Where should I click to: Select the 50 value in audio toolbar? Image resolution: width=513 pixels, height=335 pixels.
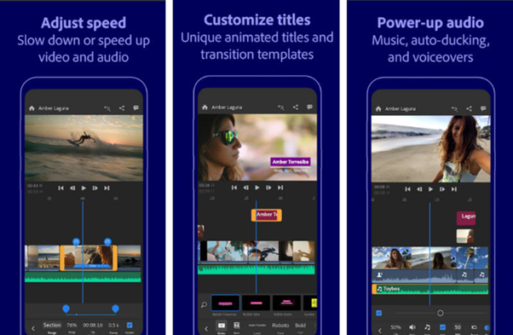[458, 327]
